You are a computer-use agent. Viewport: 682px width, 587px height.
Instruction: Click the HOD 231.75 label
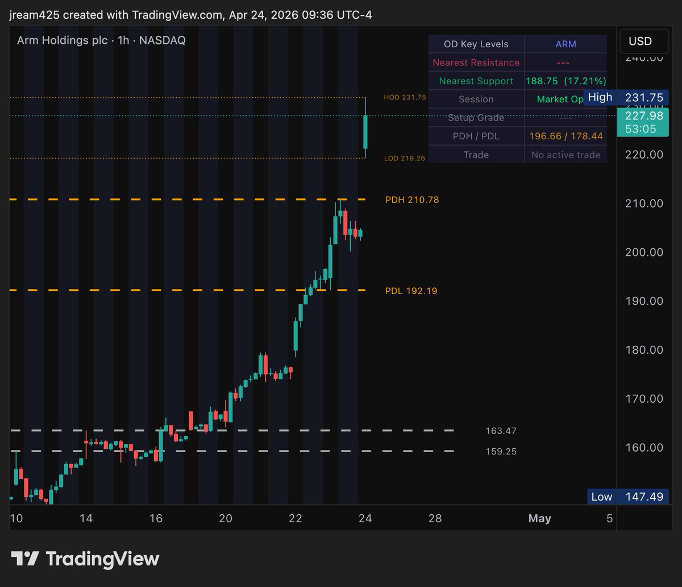click(x=405, y=97)
